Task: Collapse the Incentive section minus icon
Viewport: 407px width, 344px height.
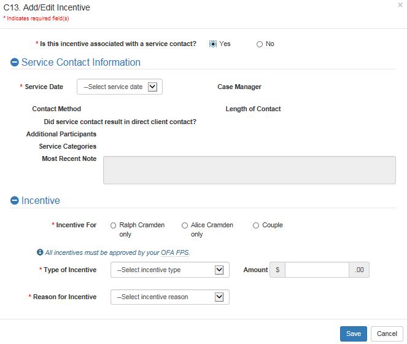Action: point(15,201)
